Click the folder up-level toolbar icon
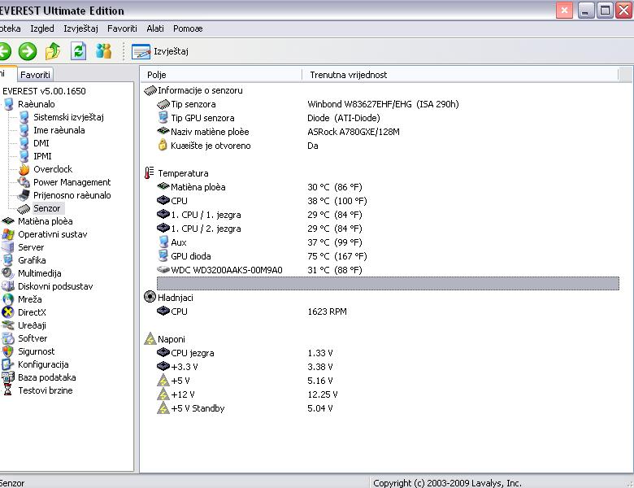Viewport: 634px width, 488px height. [53, 51]
